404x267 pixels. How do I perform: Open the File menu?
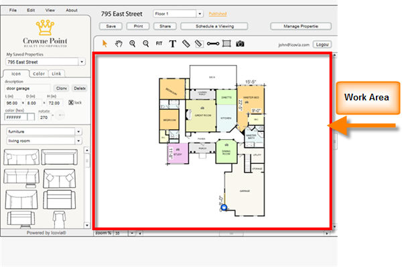pos(13,10)
